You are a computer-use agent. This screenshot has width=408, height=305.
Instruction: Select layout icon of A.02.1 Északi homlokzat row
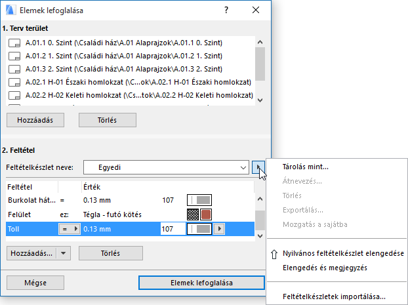14,82
